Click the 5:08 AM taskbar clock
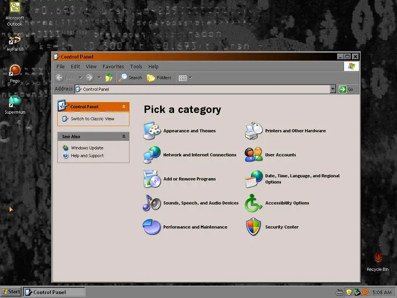 tap(382, 292)
